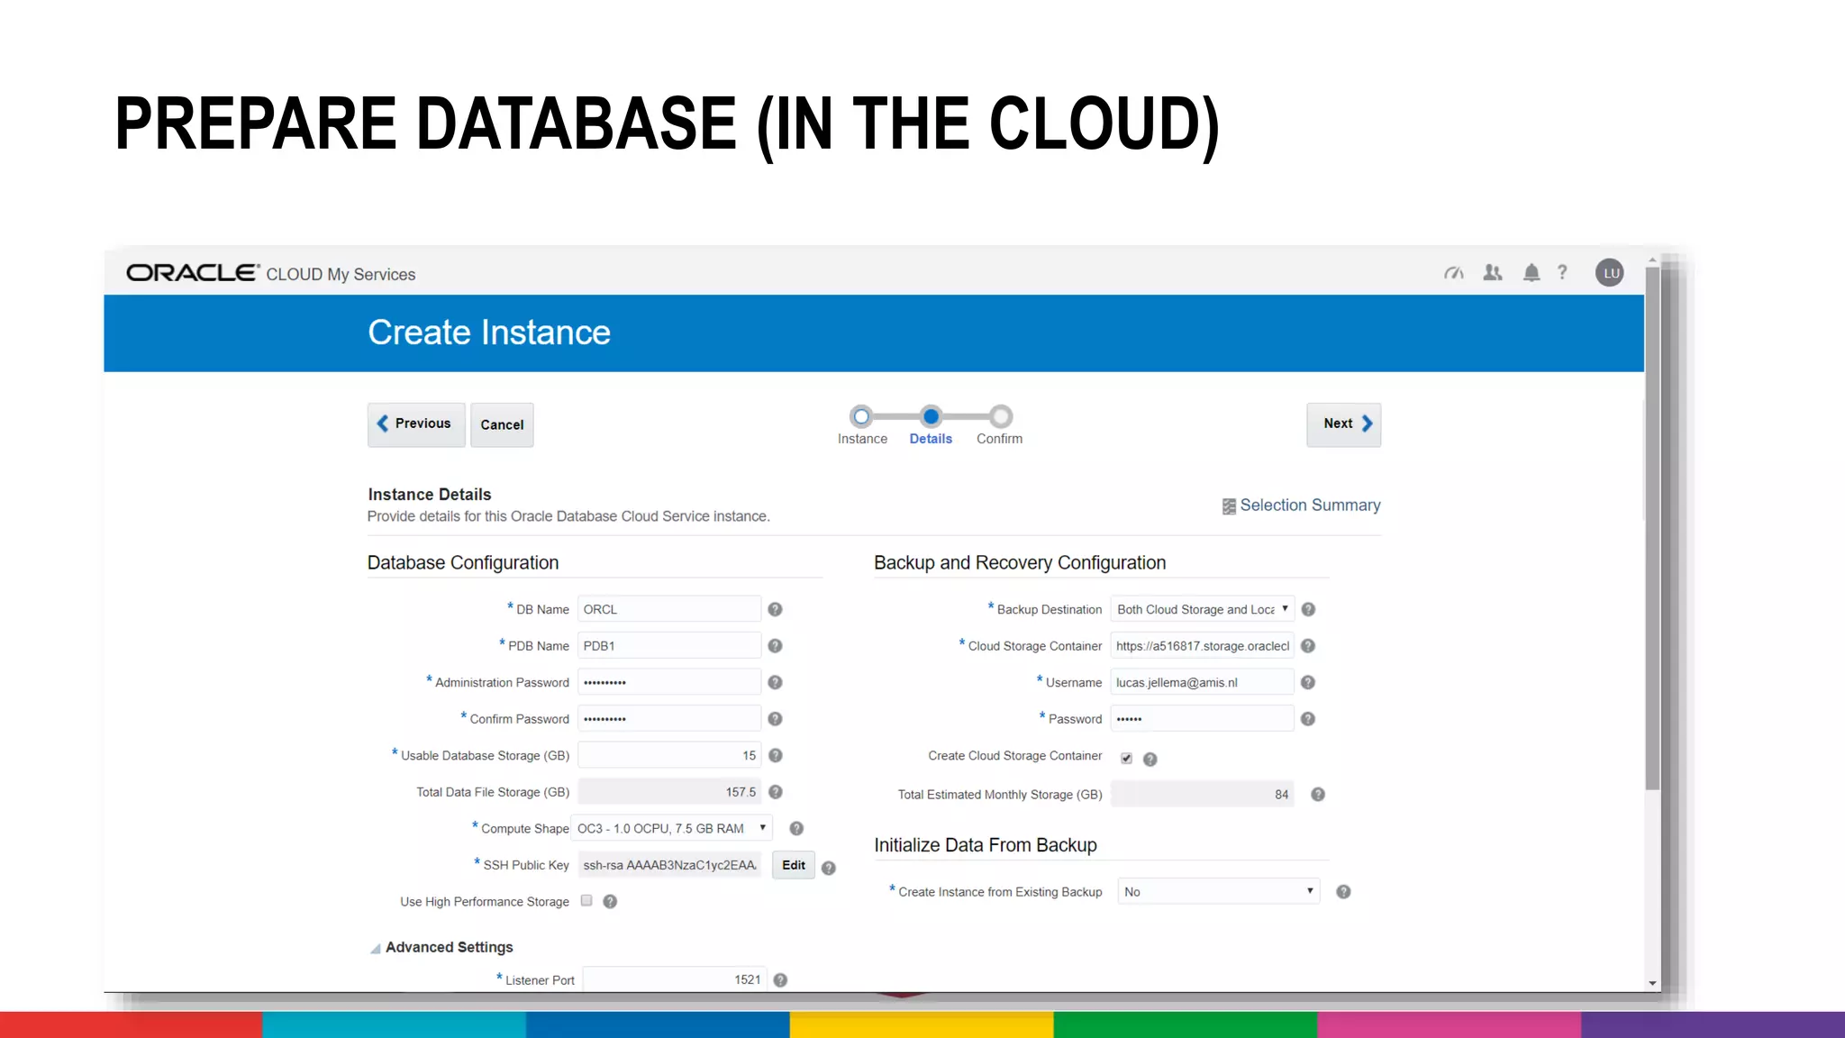Focus the Confirm Password field

coord(669,719)
